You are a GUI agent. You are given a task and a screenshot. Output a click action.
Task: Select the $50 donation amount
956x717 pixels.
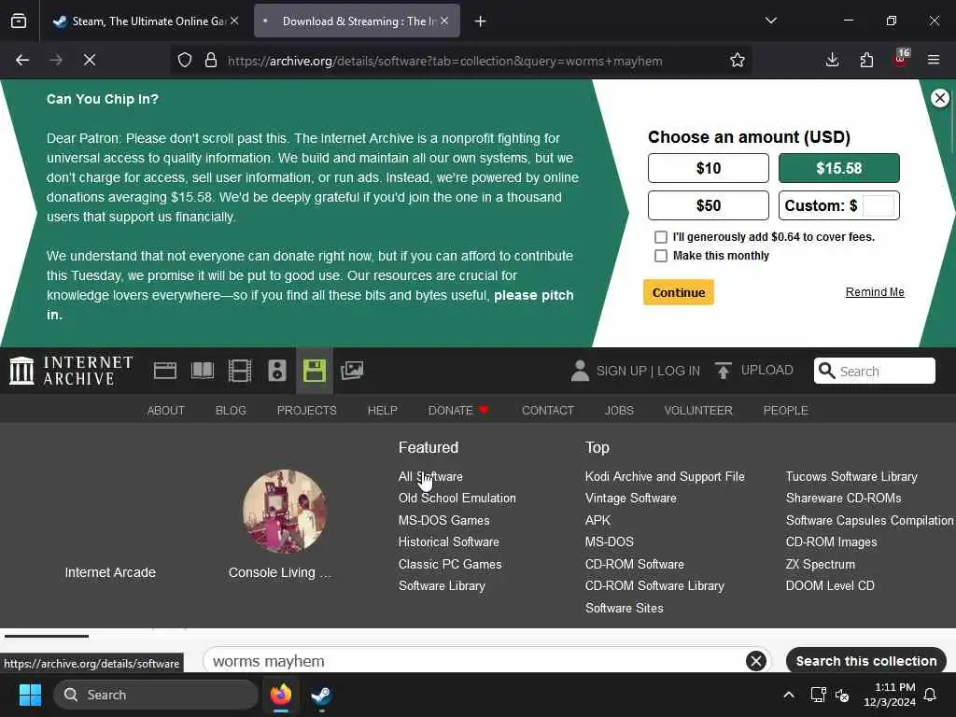coord(708,205)
